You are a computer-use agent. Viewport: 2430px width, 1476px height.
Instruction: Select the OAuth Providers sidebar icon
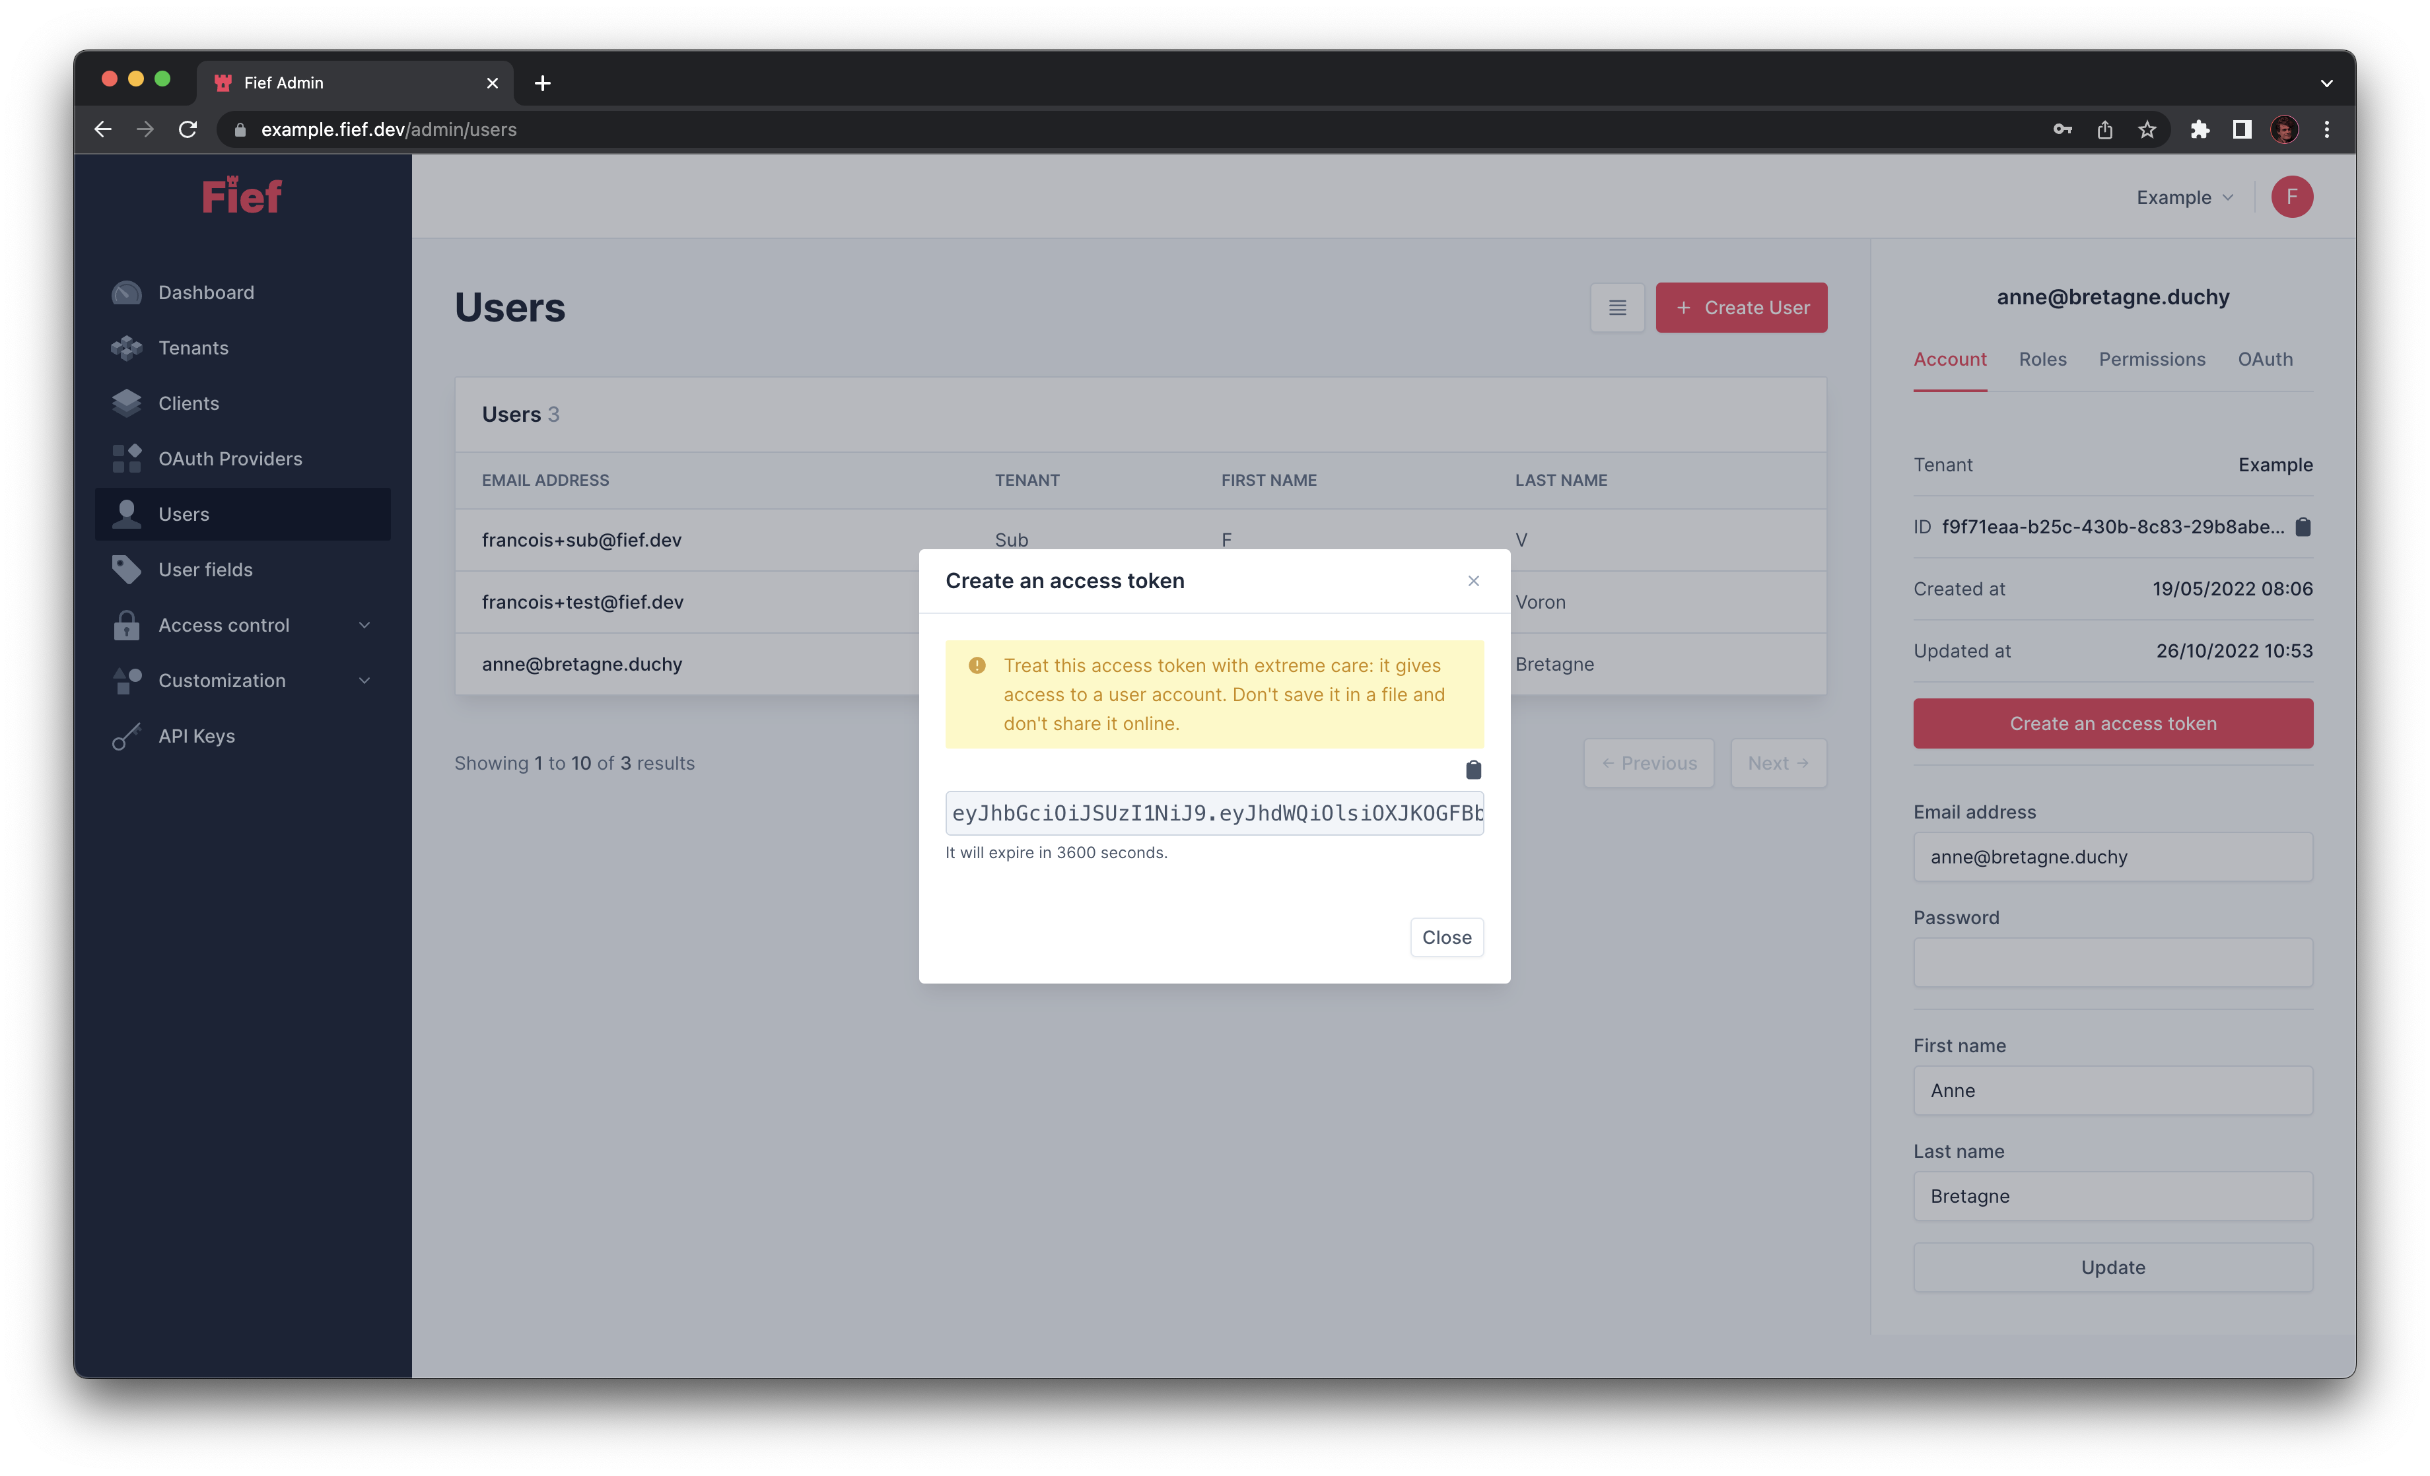click(126, 457)
